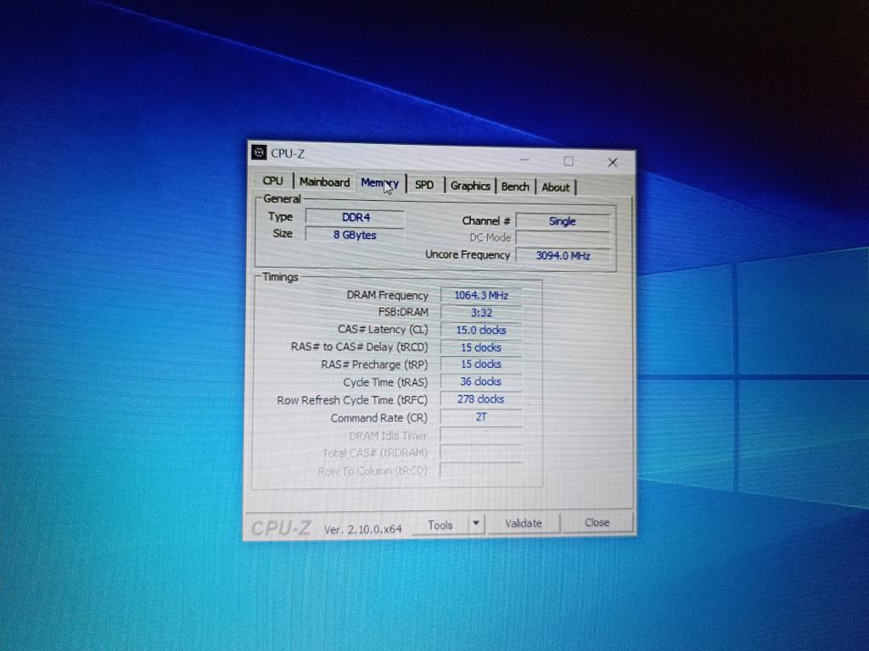This screenshot has height=651, width=869.
Task: Open the Mainboard tab
Action: [x=324, y=182]
